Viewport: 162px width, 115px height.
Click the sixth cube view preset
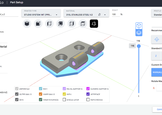point(83,24)
